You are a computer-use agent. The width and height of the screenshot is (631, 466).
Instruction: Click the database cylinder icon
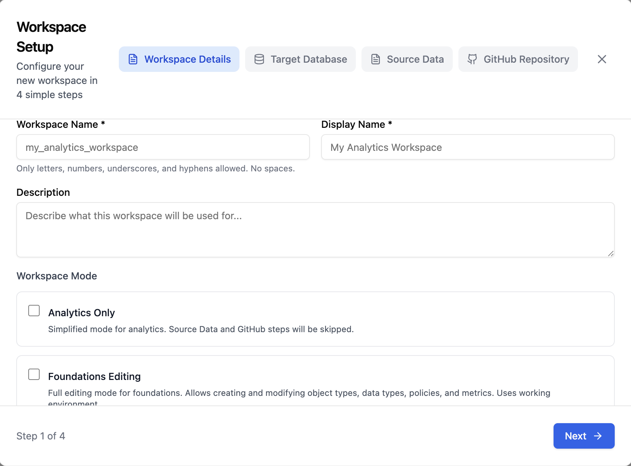point(259,59)
